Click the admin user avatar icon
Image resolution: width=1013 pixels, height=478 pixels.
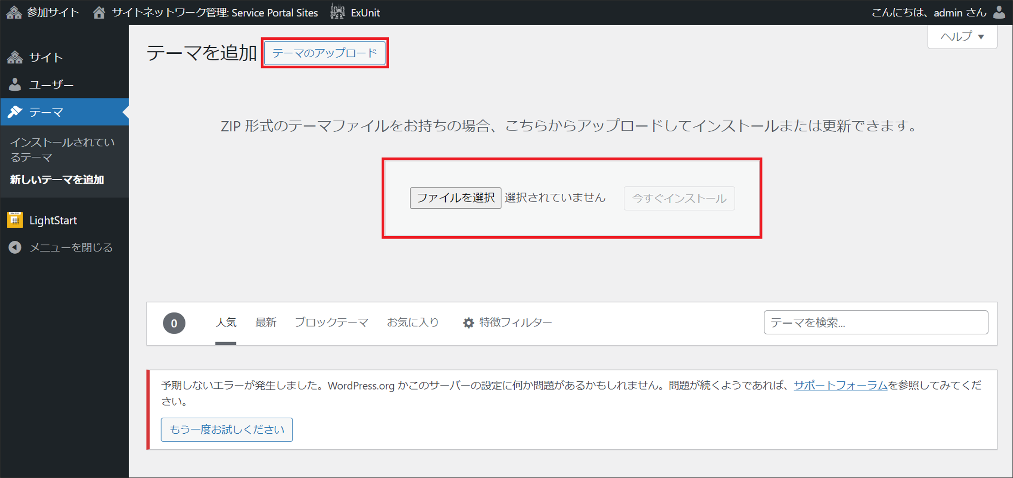coord(999,12)
